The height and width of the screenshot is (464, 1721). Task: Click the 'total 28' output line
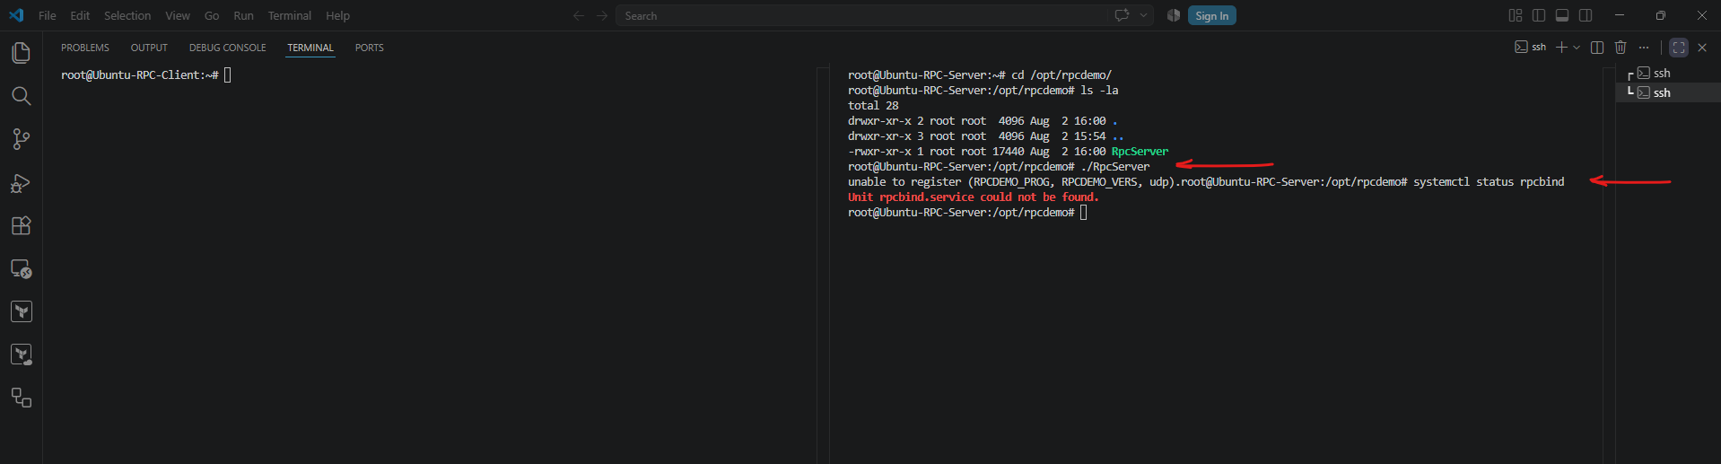tap(873, 106)
